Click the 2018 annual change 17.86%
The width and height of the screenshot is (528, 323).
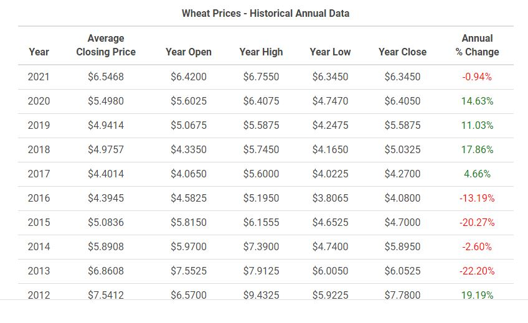[x=477, y=150]
